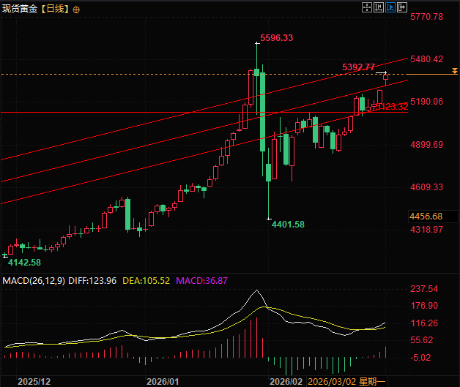460x387 pixels.
Task: Click the circle-plus icon beside 现货黄金【日线】
Action: tap(76, 10)
